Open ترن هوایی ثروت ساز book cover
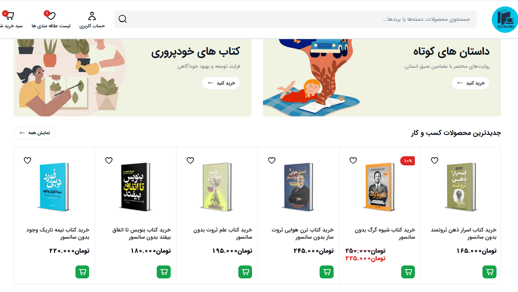518x292 pixels. tap(298, 187)
